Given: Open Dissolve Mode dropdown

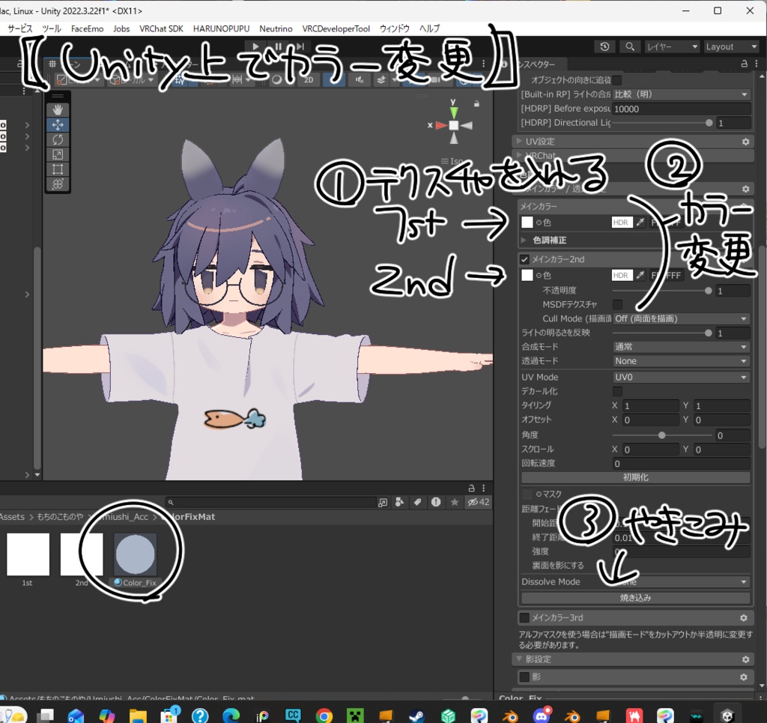Looking at the screenshot, I should (682, 582).
